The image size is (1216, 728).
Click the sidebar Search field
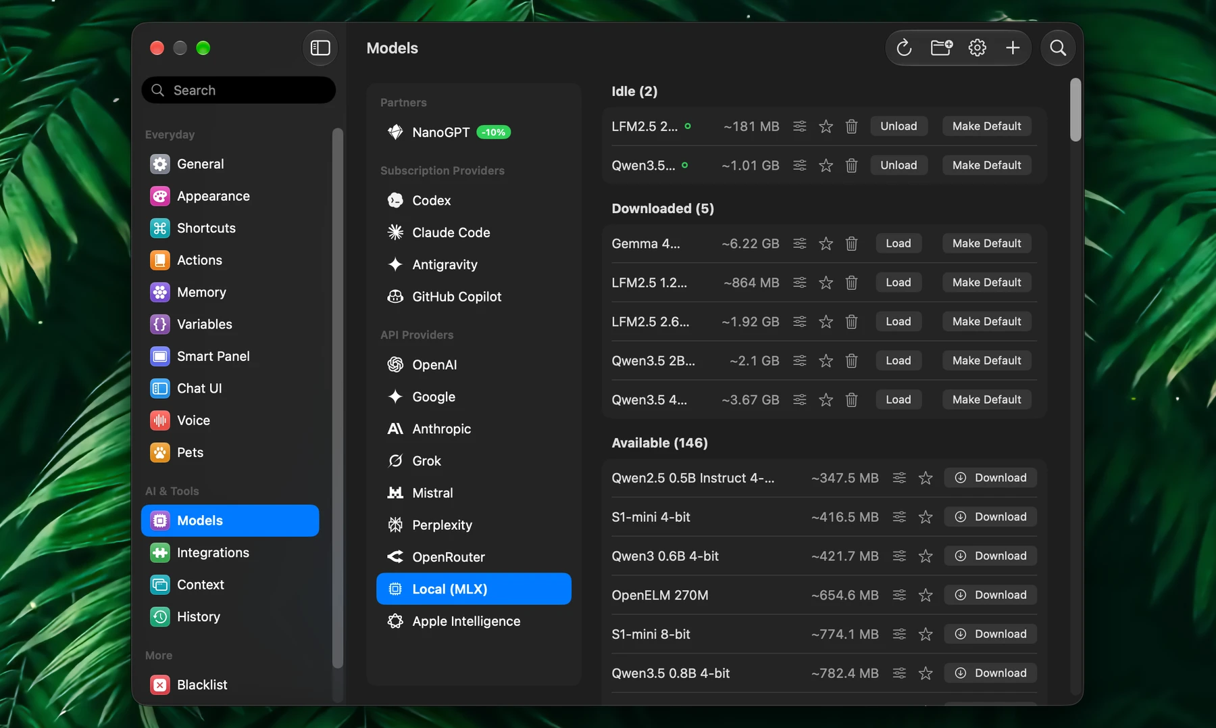(x=238, y=90)
